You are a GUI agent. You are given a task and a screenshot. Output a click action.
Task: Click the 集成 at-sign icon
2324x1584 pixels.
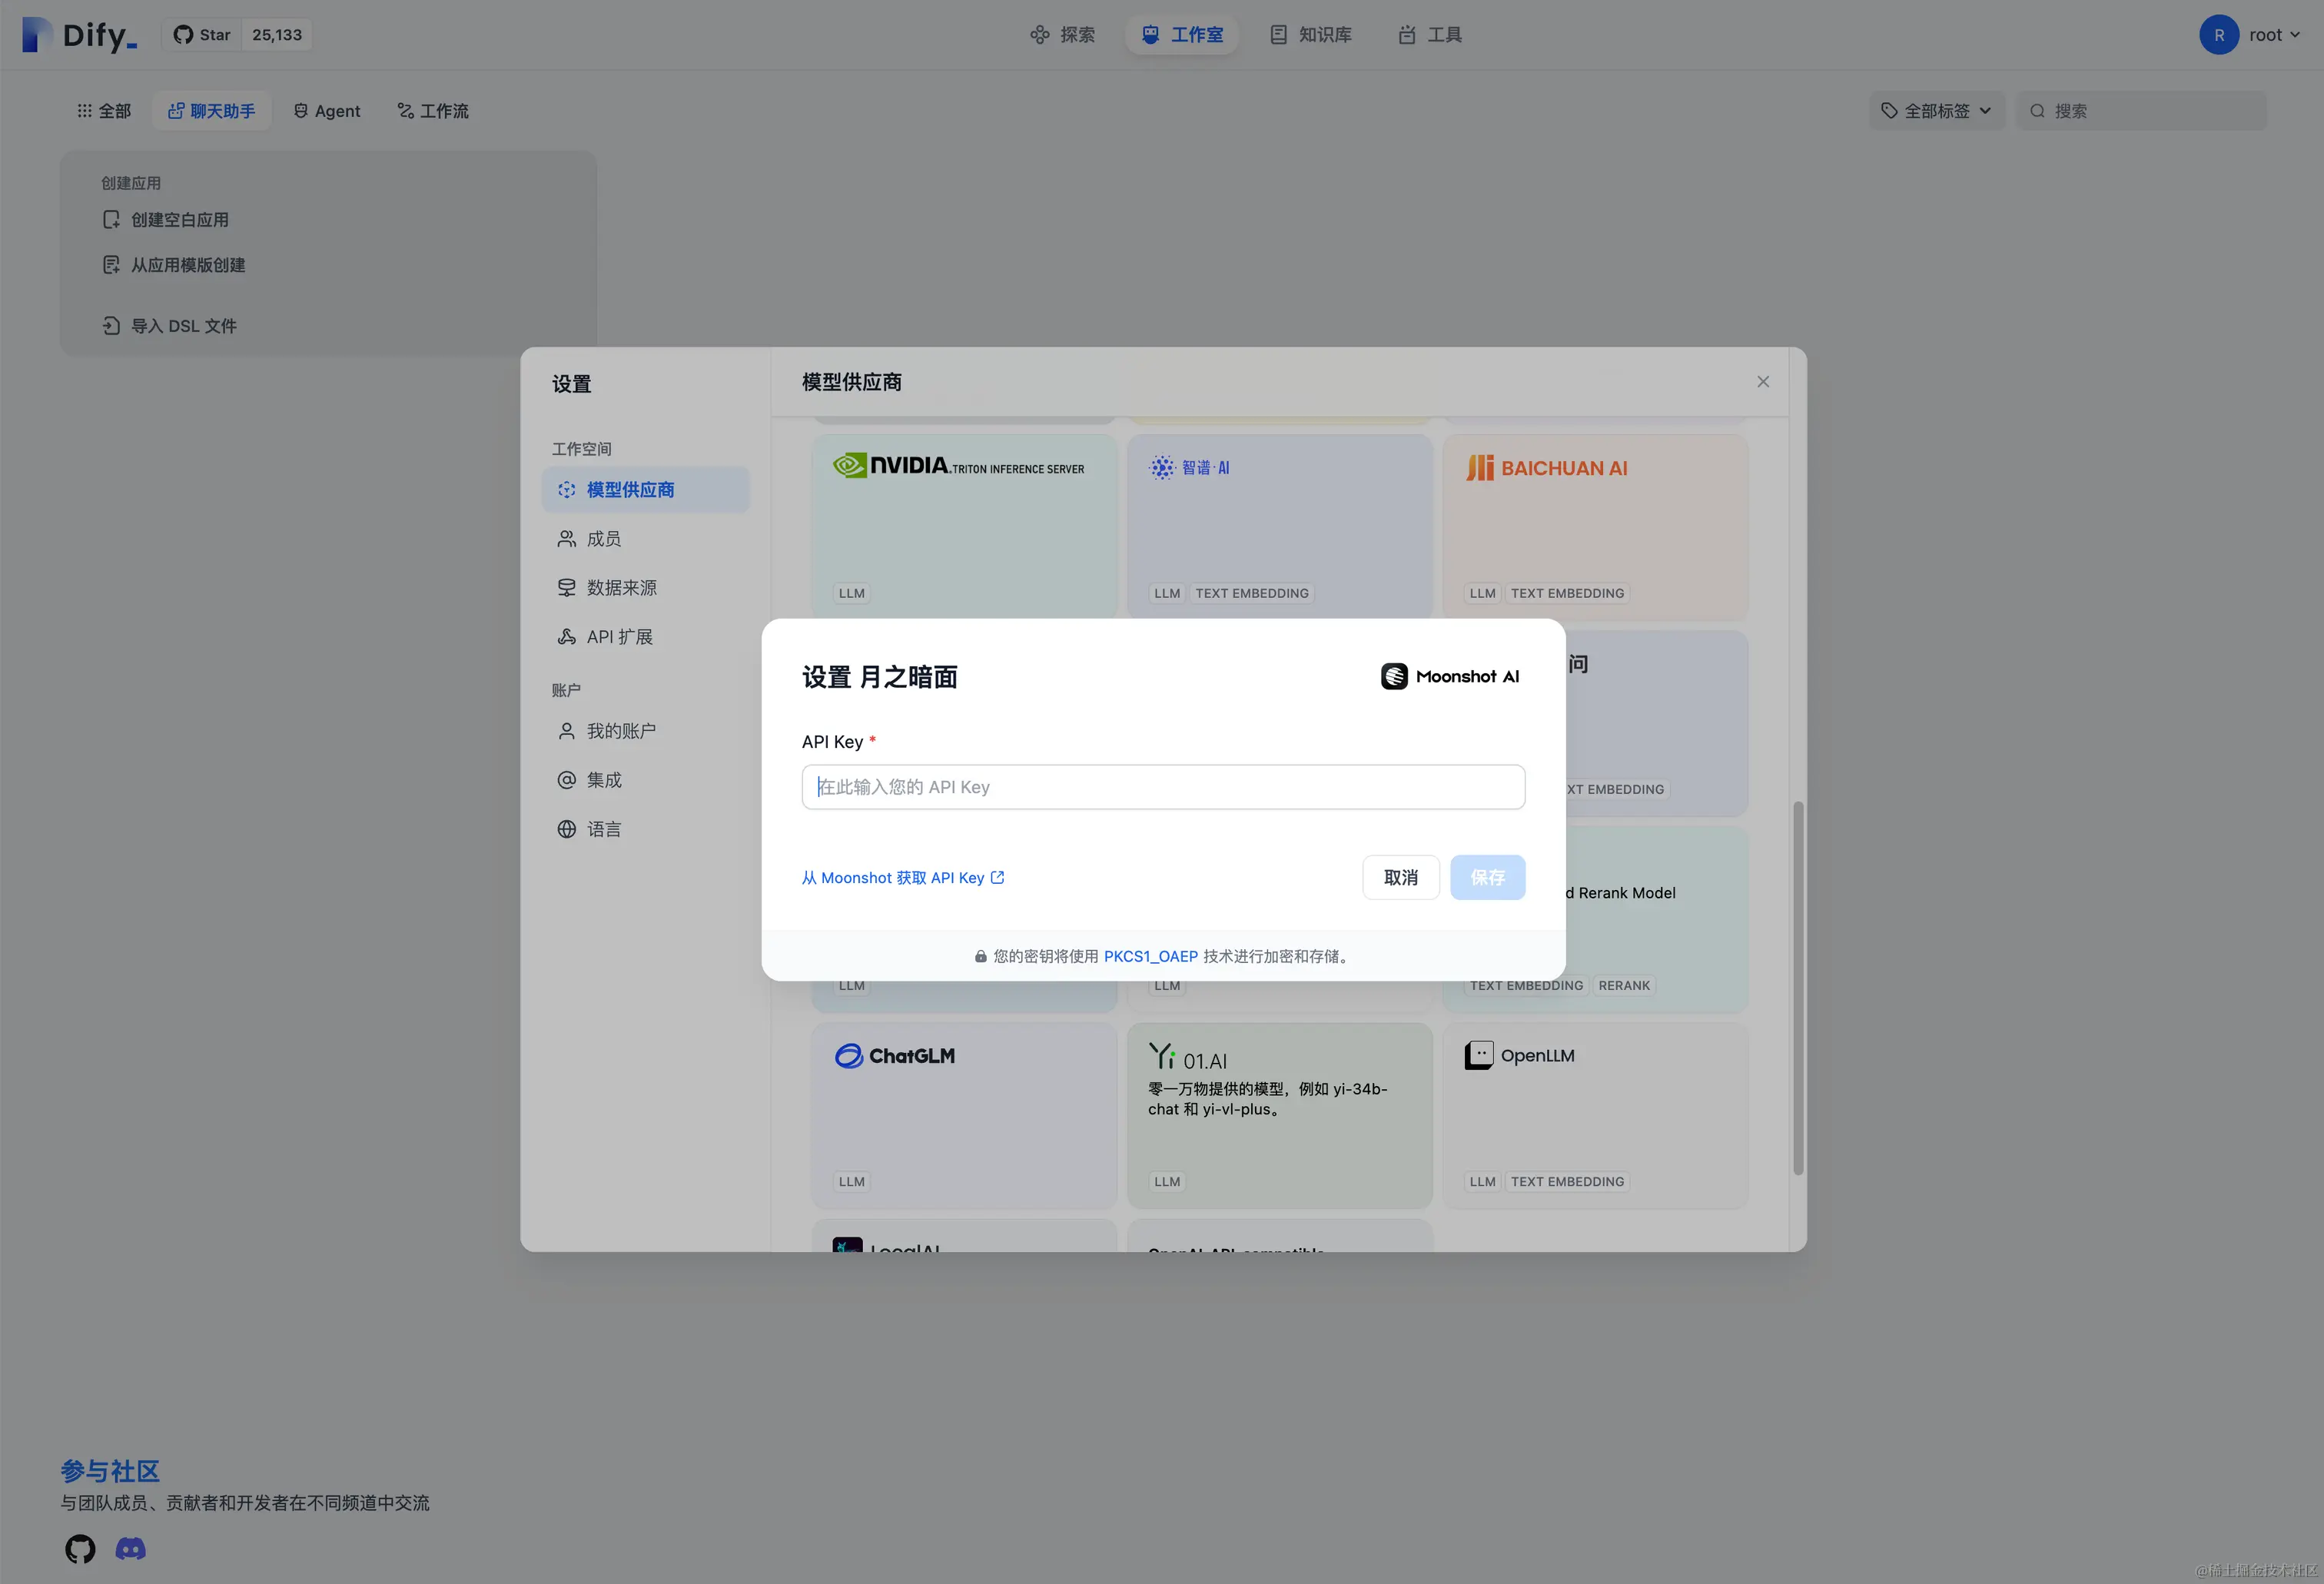click(567, 780)
